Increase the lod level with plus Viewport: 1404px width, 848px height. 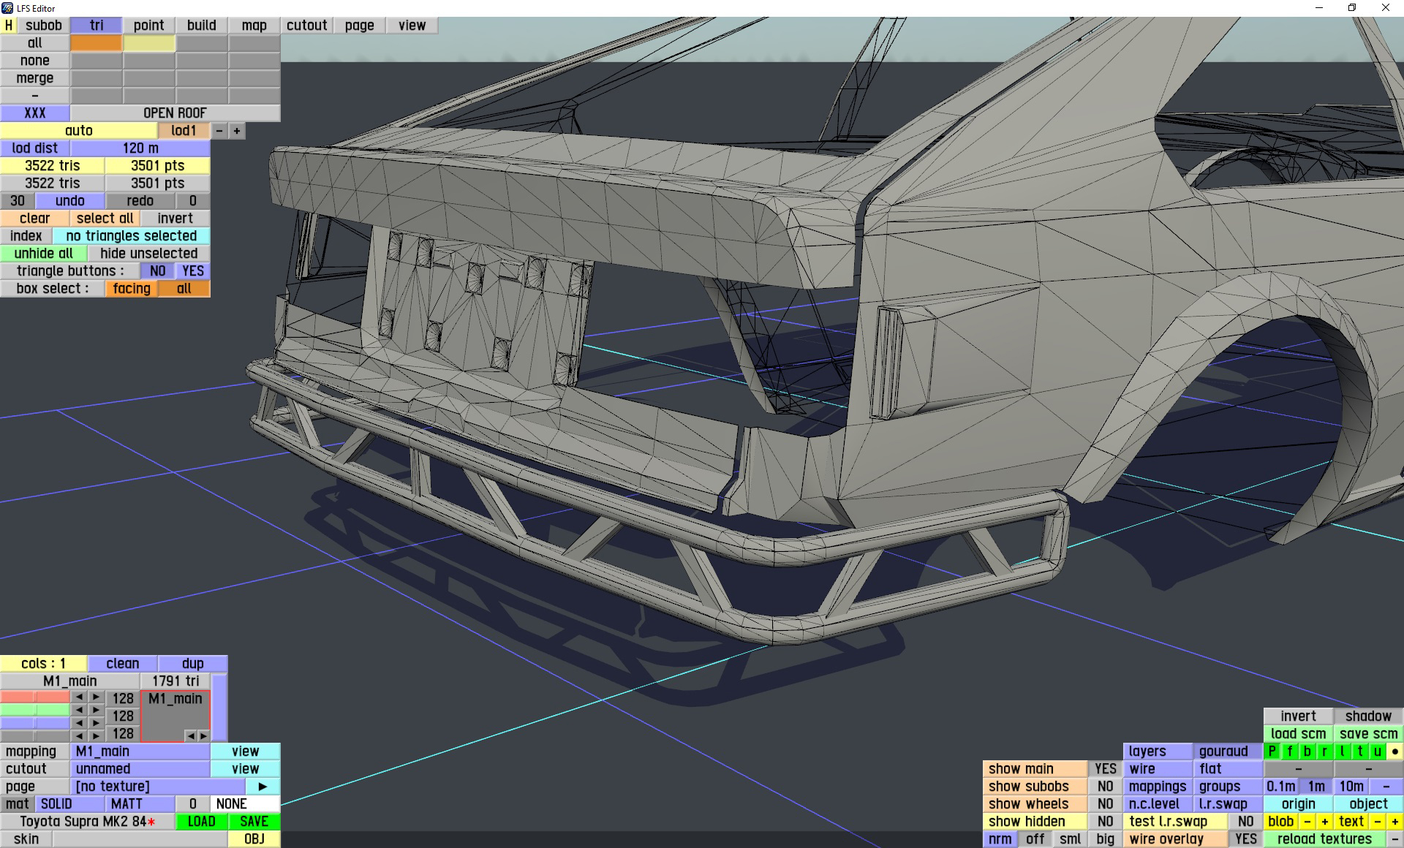click(237, 131)
